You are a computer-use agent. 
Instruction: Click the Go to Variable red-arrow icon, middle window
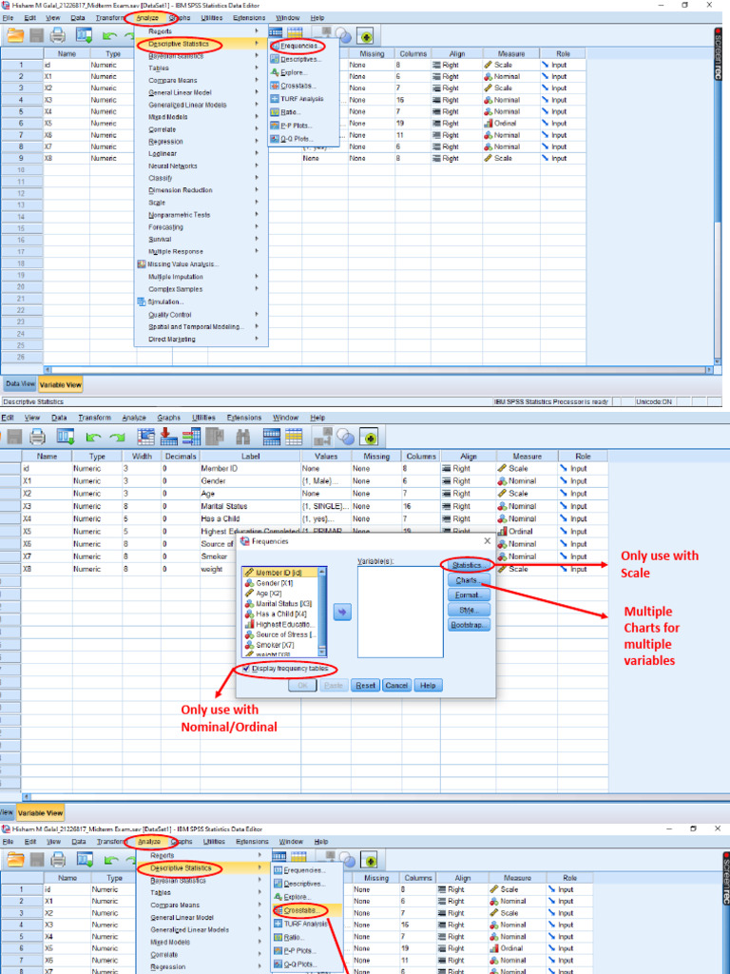click(168, 438)
